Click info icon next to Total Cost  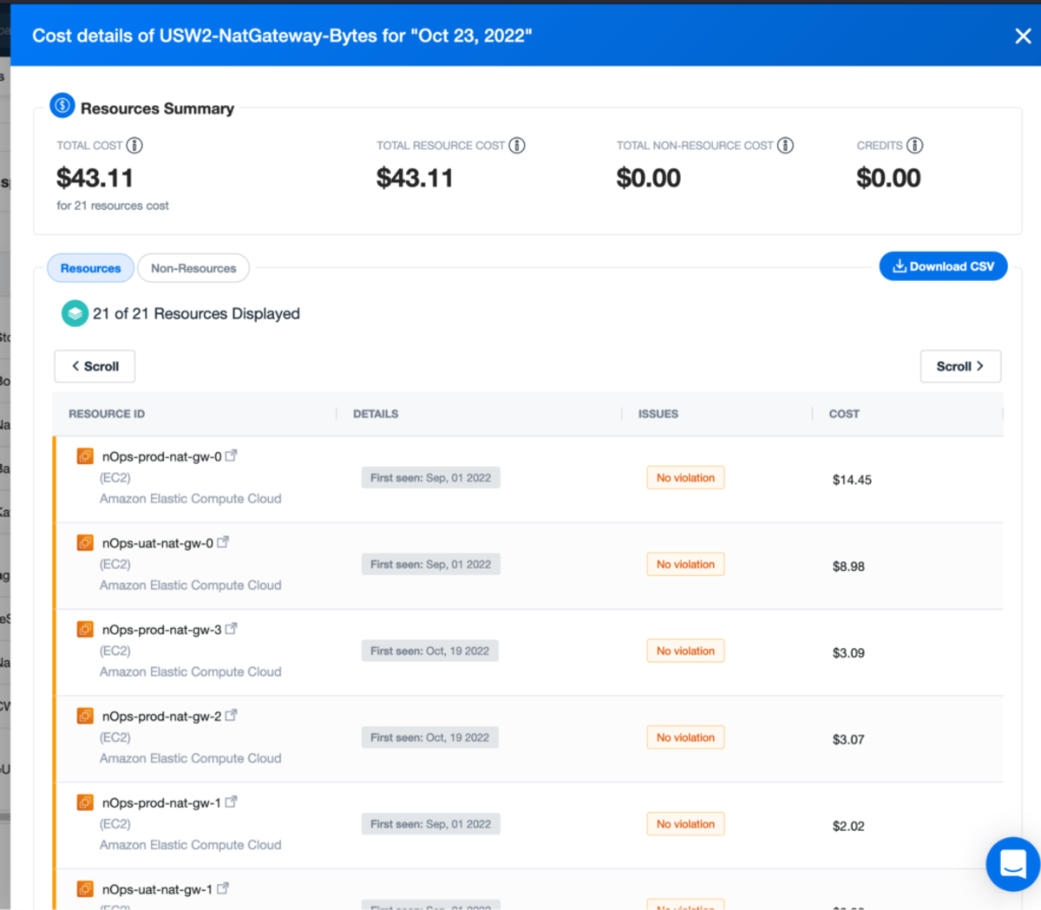pyautogui.click(x=134, y=146)
